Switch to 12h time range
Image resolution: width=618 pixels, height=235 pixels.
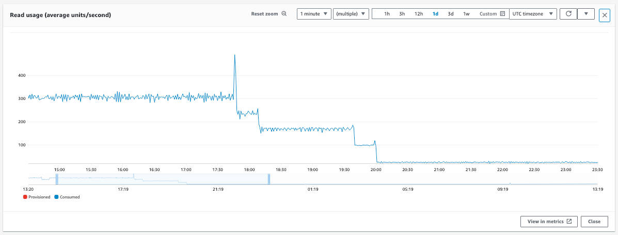(418, 14)
